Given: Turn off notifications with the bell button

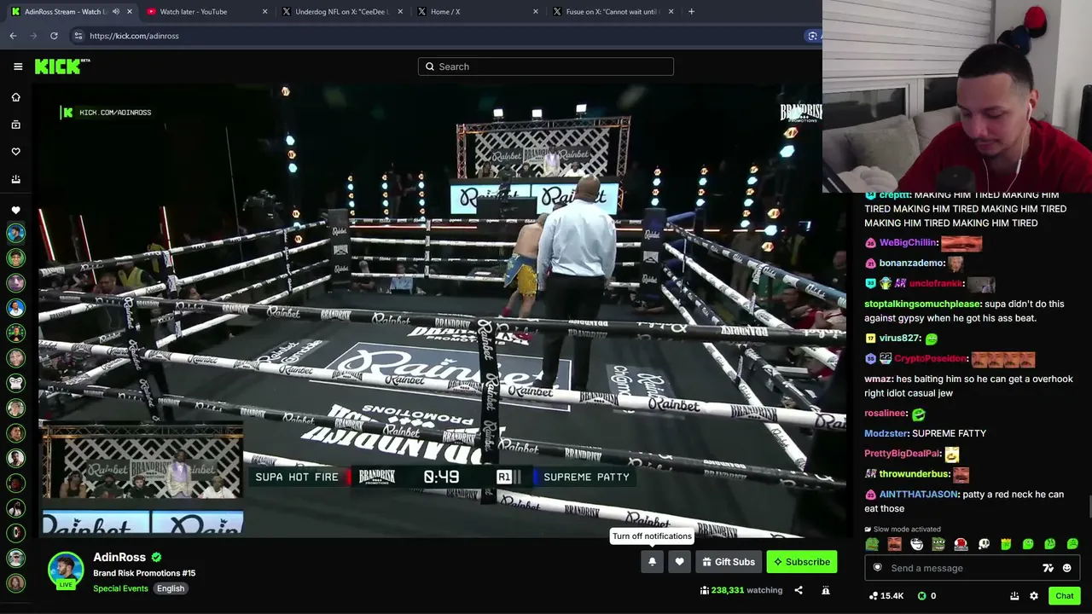Looking at the screenshot, I should click(652, 562).
